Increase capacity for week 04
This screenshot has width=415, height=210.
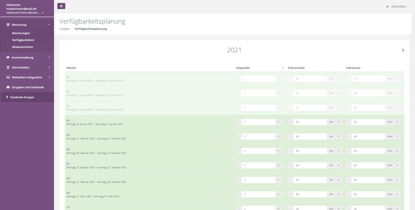pos(278,122)
